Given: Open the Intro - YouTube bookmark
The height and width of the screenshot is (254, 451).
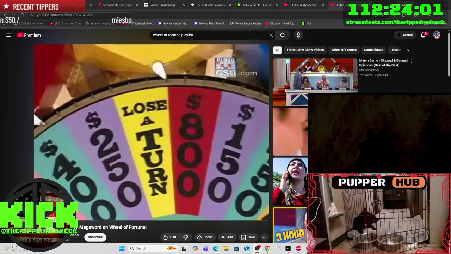Looking at the screenshot, I should coord(66,23).
